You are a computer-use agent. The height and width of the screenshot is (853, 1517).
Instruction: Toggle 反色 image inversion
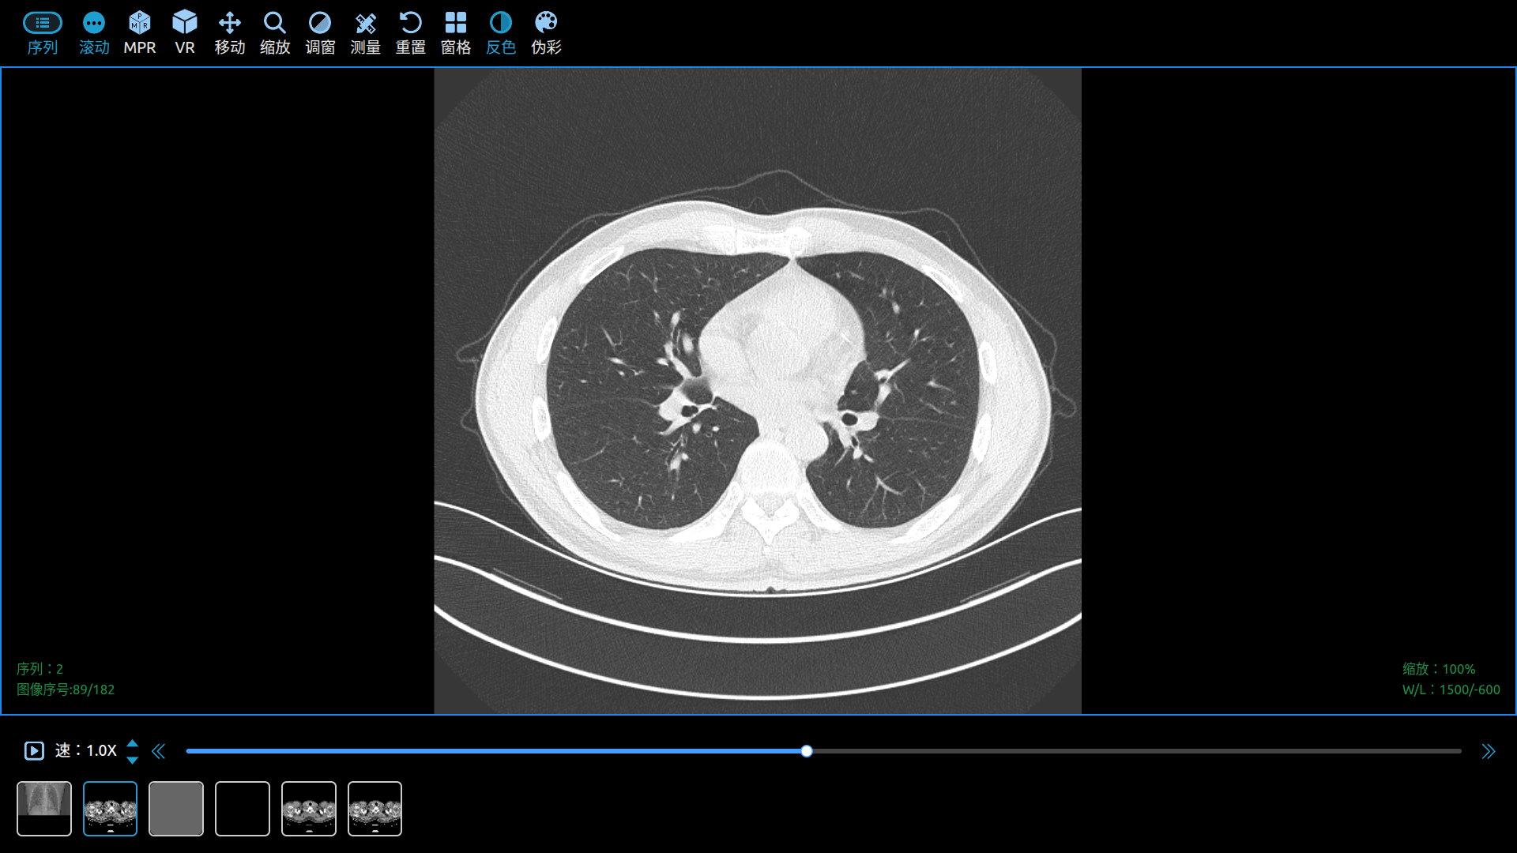pos(500,32)
